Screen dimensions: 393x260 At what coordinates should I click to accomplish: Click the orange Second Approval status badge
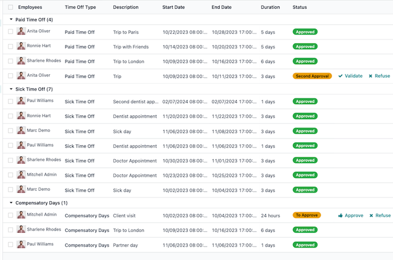pyautogui.click(x=312, y=76)
